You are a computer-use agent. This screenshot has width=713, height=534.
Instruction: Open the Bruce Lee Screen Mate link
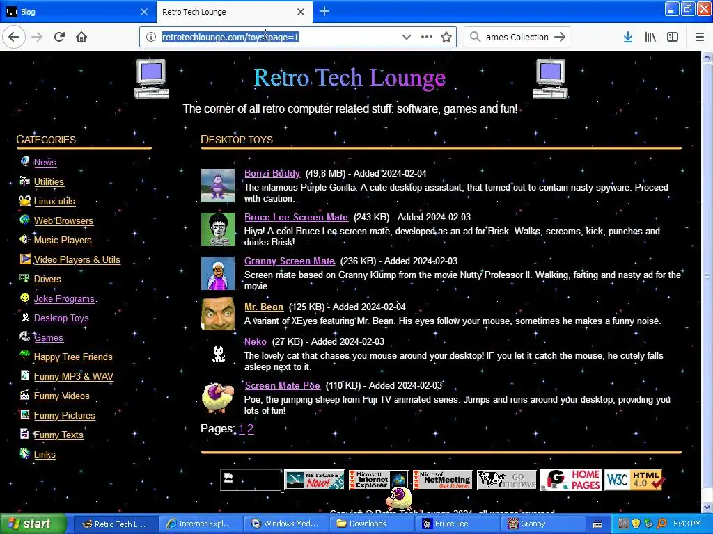pyautogui.click(x=296, y=218)
